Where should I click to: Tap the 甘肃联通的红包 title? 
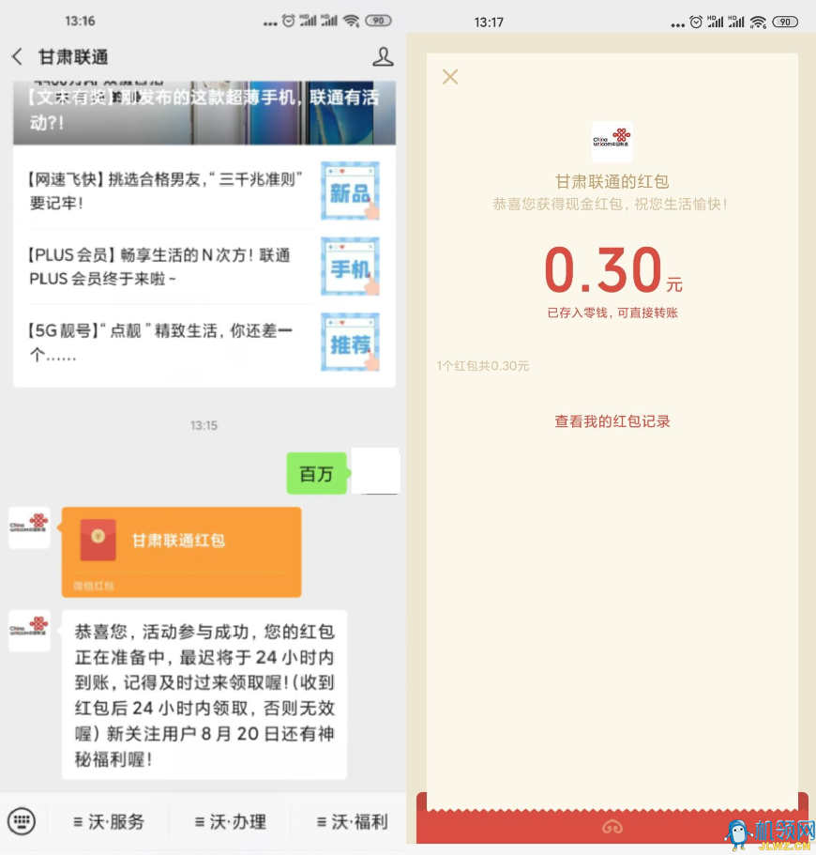pos(612,181)
